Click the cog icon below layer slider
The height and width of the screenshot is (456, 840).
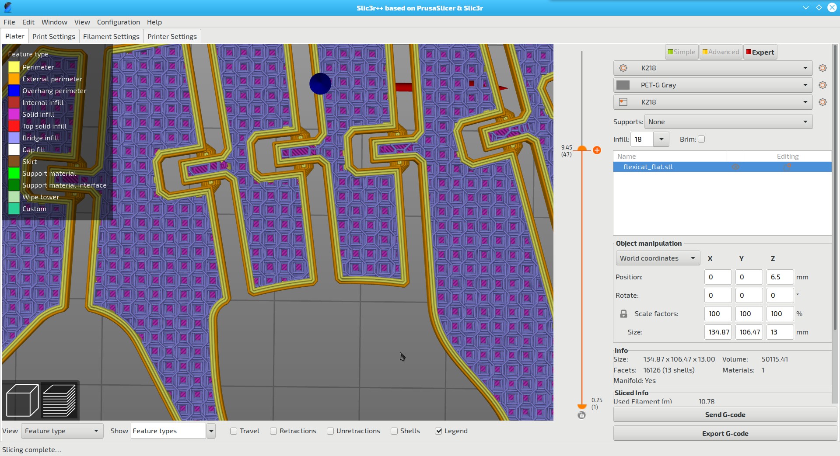(581, 415)
